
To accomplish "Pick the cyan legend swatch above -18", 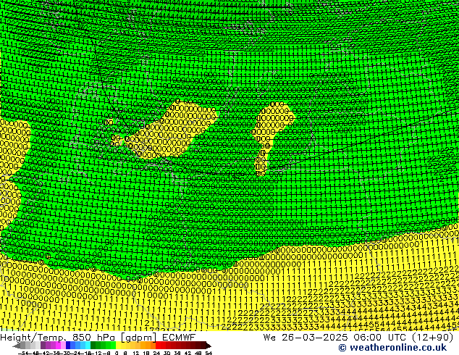I will pyautogui.click(x=88, y=345).
